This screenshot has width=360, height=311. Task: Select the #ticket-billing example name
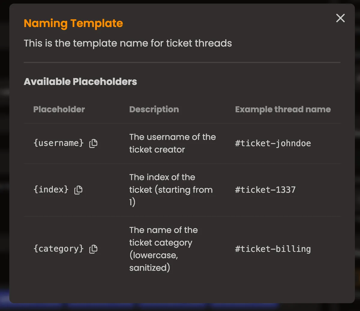273,249
